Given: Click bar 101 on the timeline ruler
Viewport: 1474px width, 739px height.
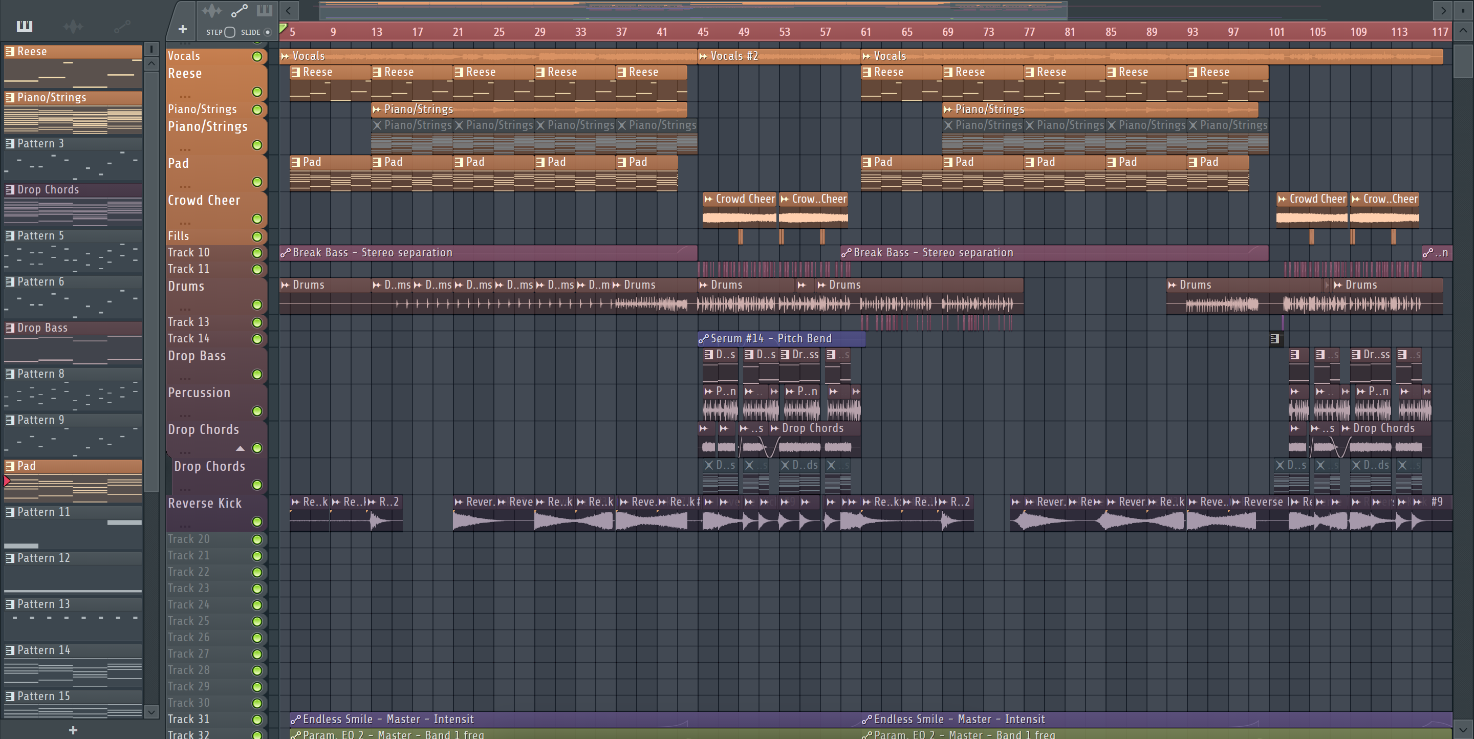Looking at the screenshot, I should [x=1276, y=32].
